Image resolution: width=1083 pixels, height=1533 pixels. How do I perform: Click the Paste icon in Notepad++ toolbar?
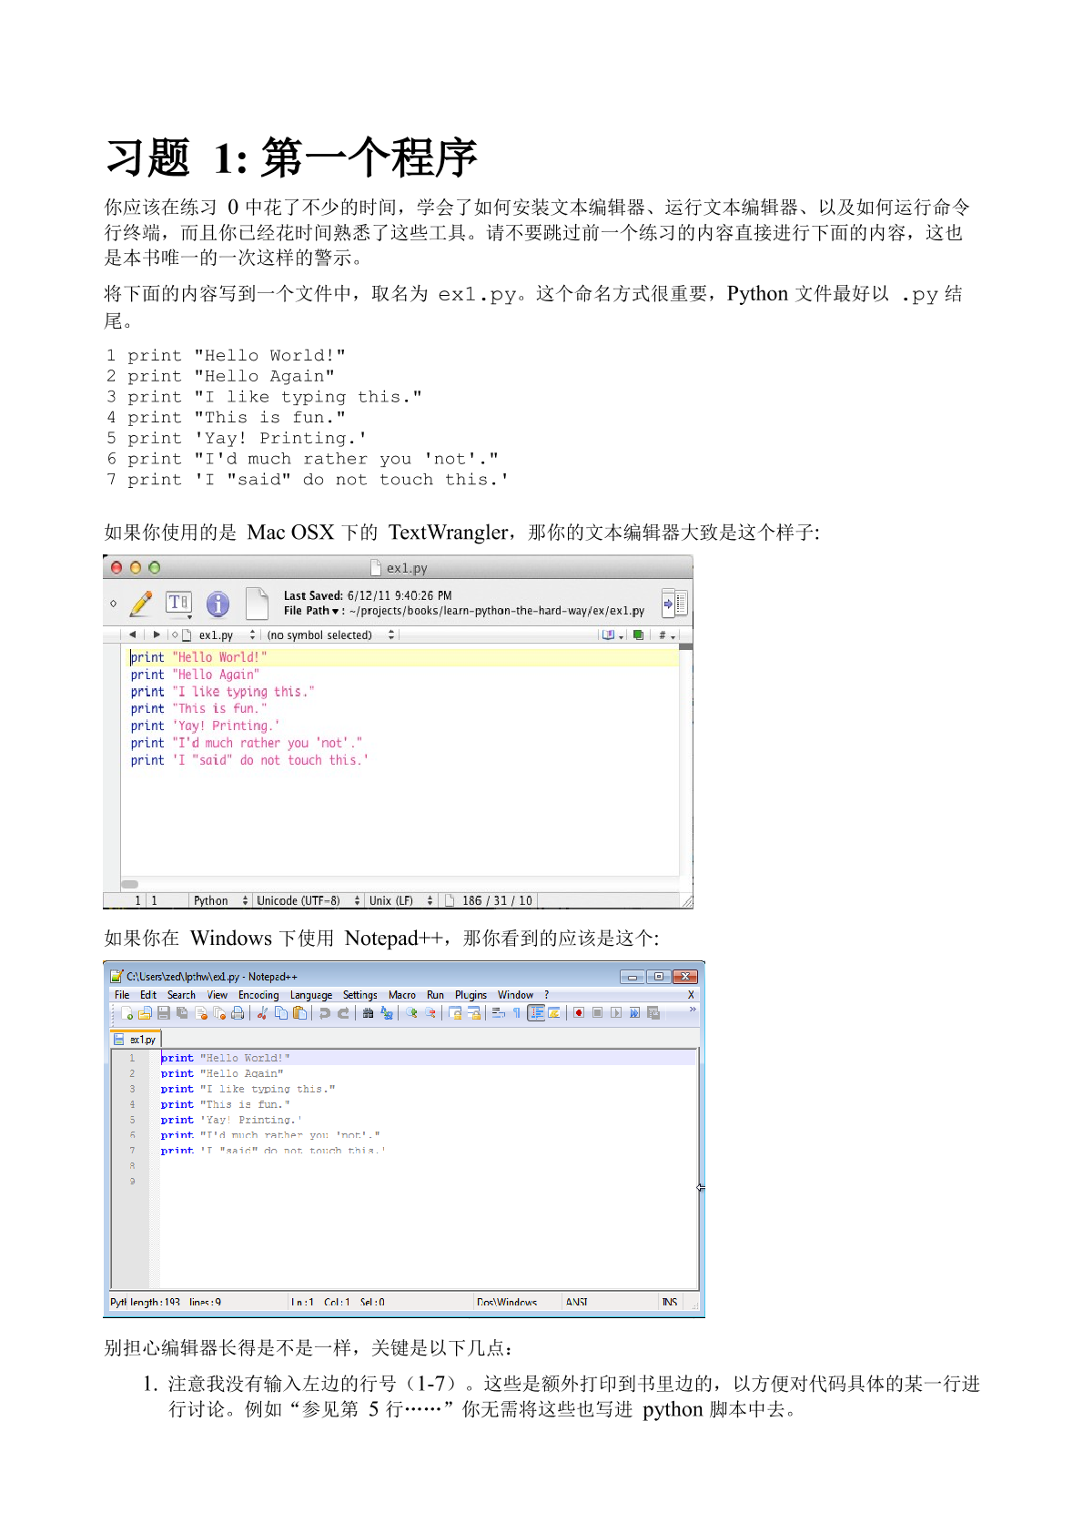click(299, 1012)
